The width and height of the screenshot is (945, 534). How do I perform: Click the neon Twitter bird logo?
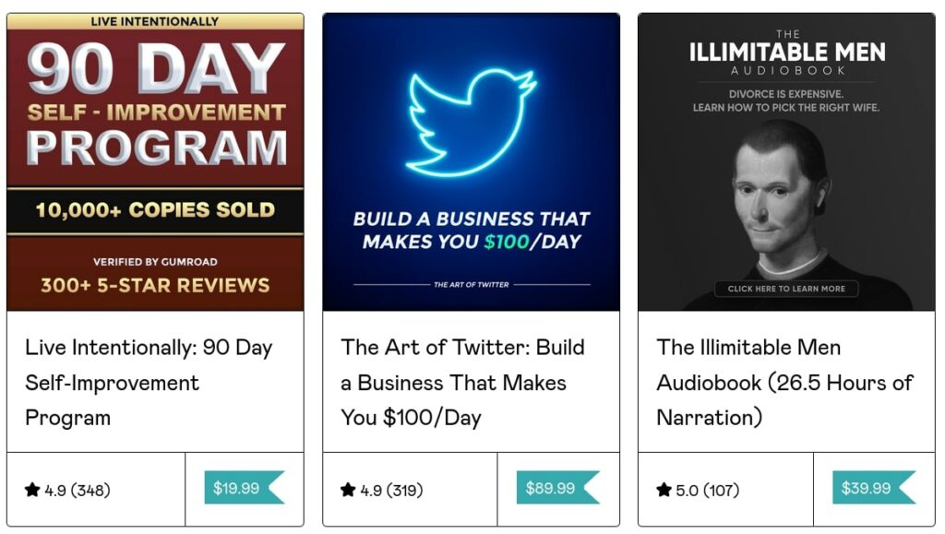(472, 121)
